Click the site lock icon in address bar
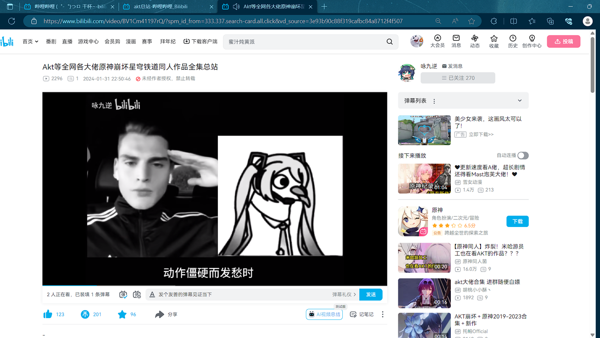The width and height of the screenshot is (600, 338). click(x=34, y=21)
